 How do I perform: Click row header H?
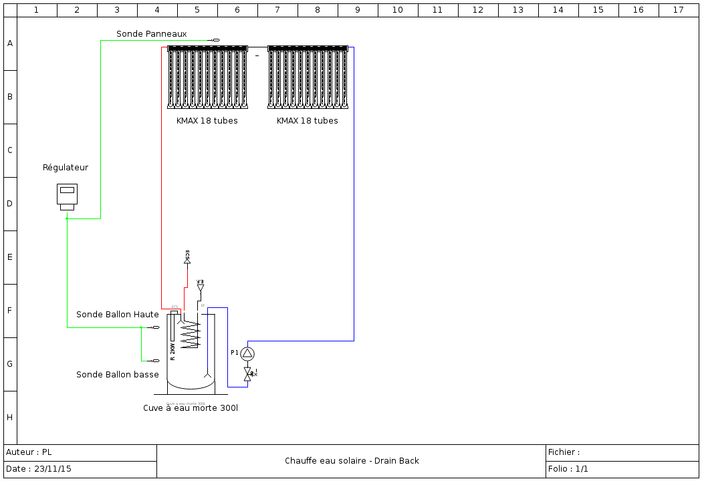(10, 418)
